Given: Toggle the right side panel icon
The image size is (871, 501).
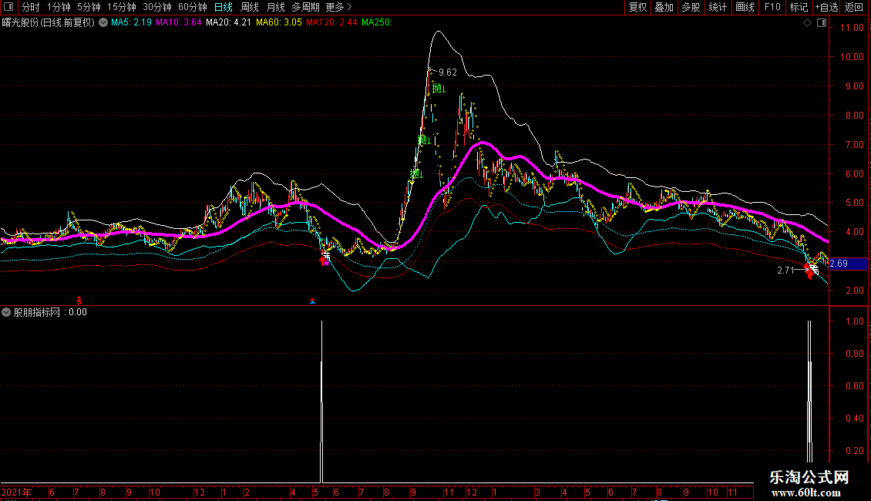Looking at the screenshot, I should (822, 23).
